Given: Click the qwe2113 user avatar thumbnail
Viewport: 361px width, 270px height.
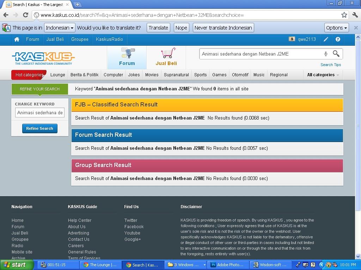Looking at the screenshot, I should tap(292, 39).
